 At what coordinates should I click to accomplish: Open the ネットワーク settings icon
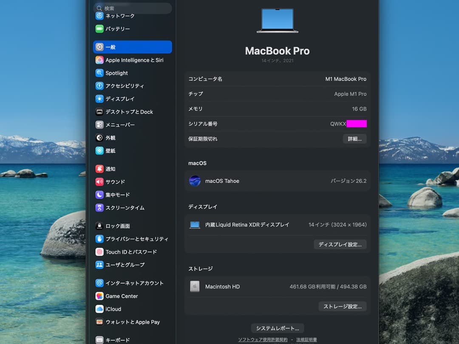(99, 16)
